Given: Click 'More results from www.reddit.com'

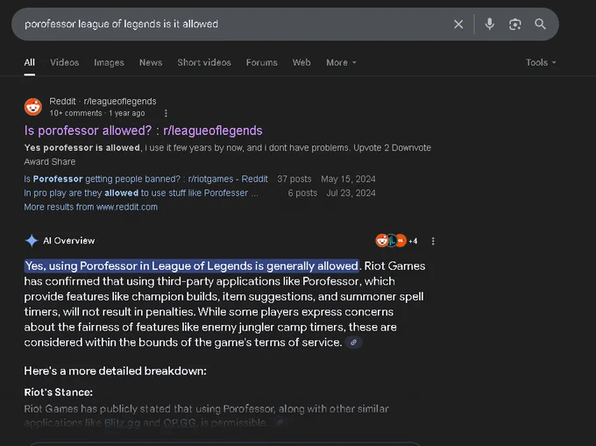Looking at the screenshot, I should pos(91,207).
